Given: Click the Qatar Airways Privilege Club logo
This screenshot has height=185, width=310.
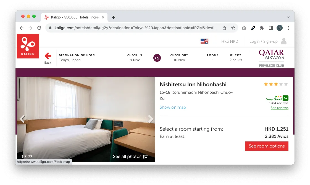Looking at the screenshot, I should (x=271, y=58).
